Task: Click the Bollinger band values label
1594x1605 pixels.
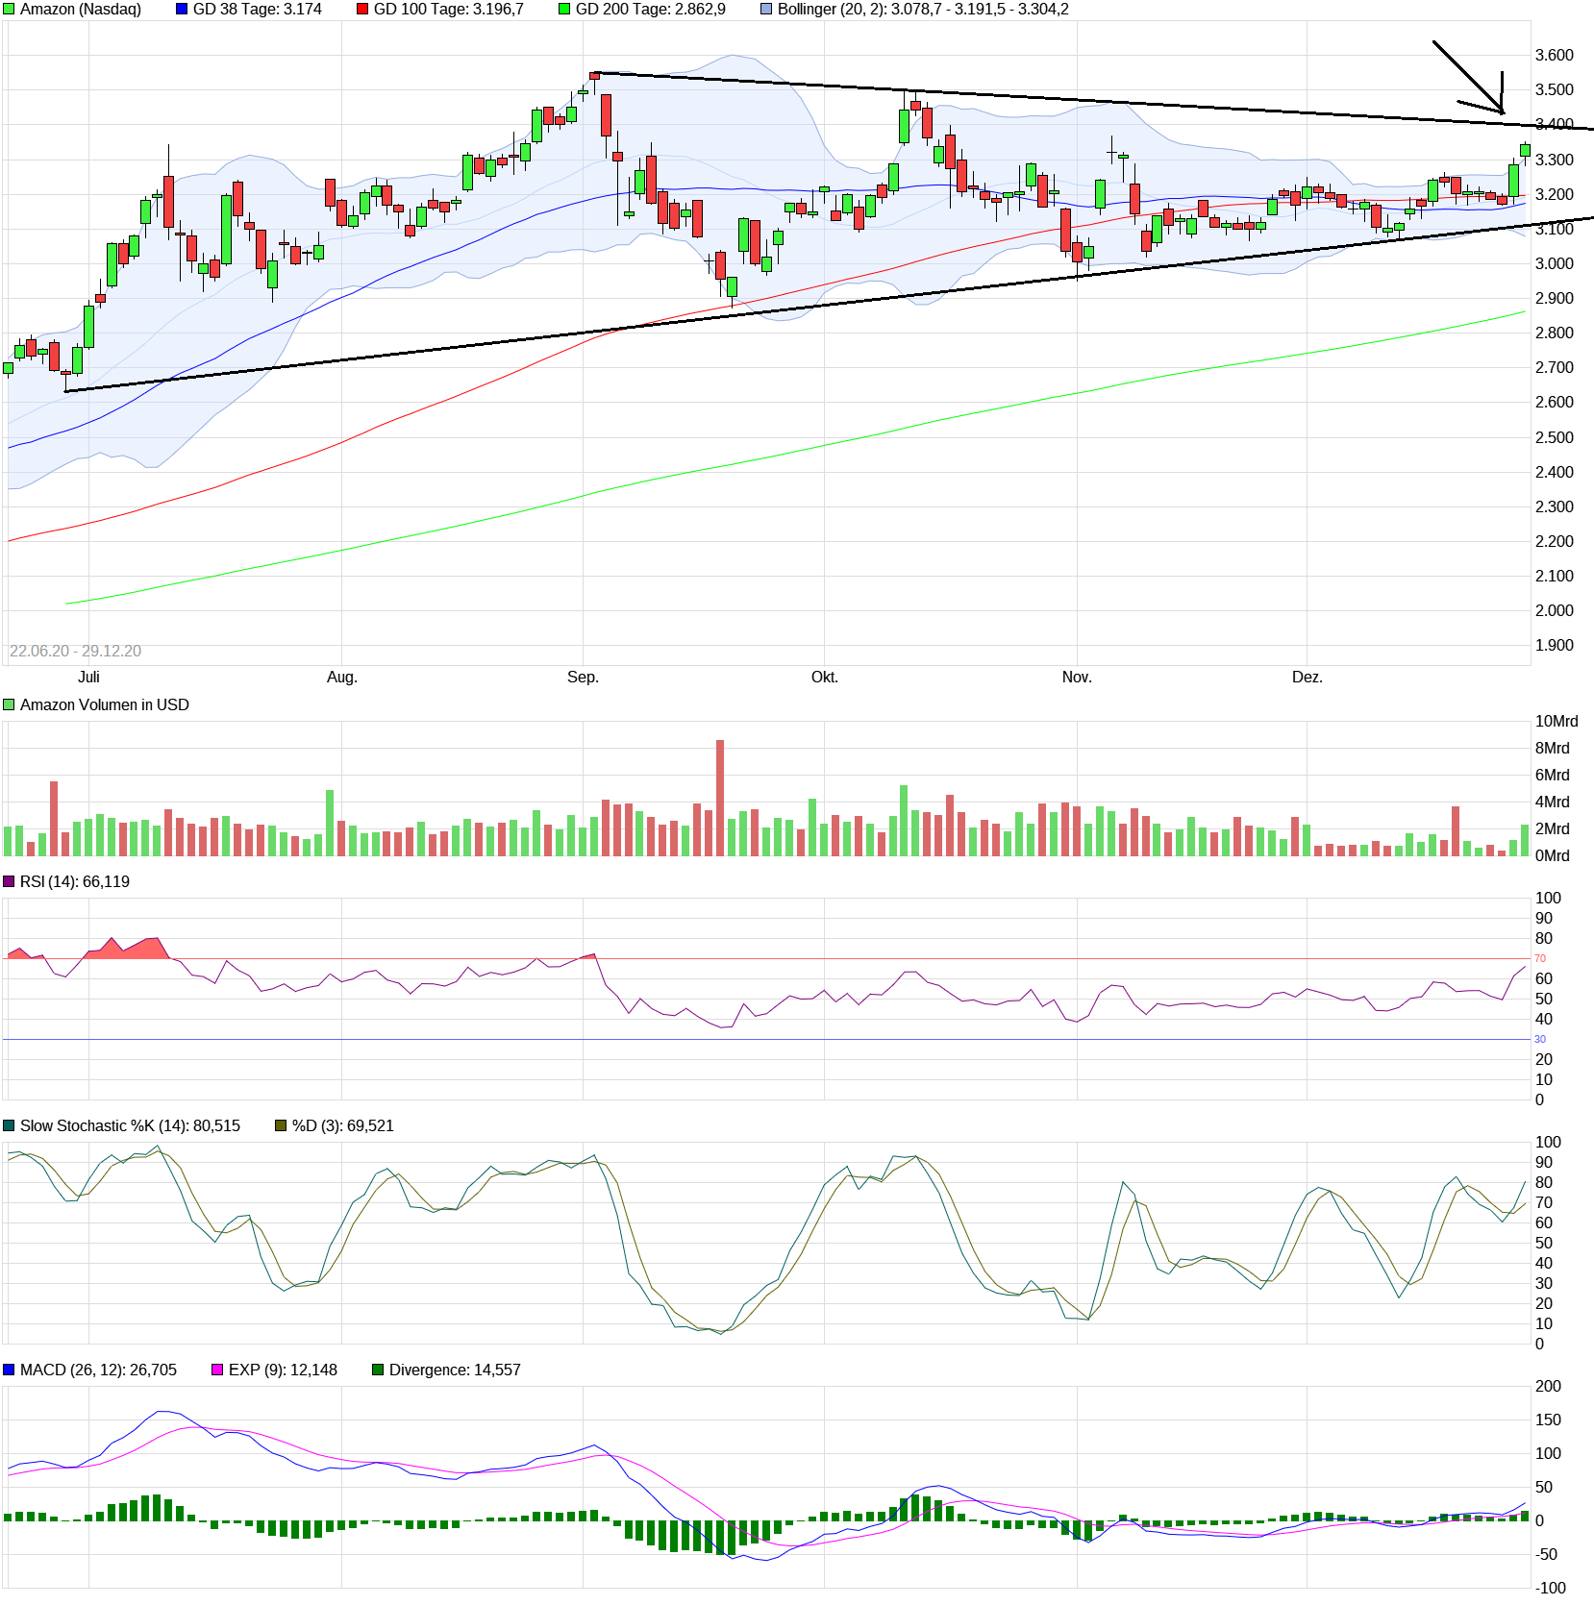Action: (923, 10)
